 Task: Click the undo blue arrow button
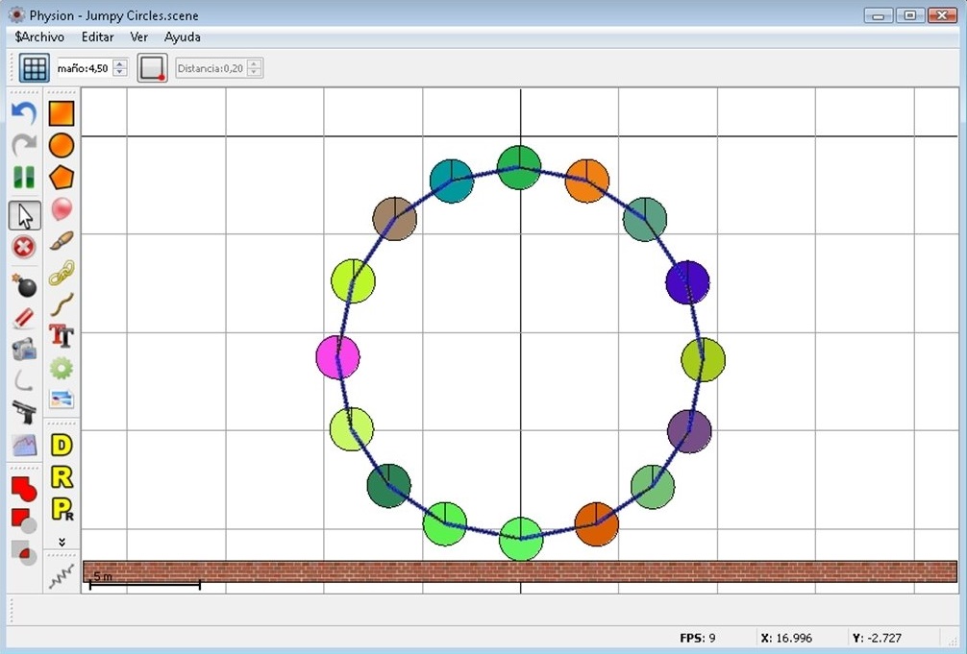pyautogui.click(x=24, y=113)
